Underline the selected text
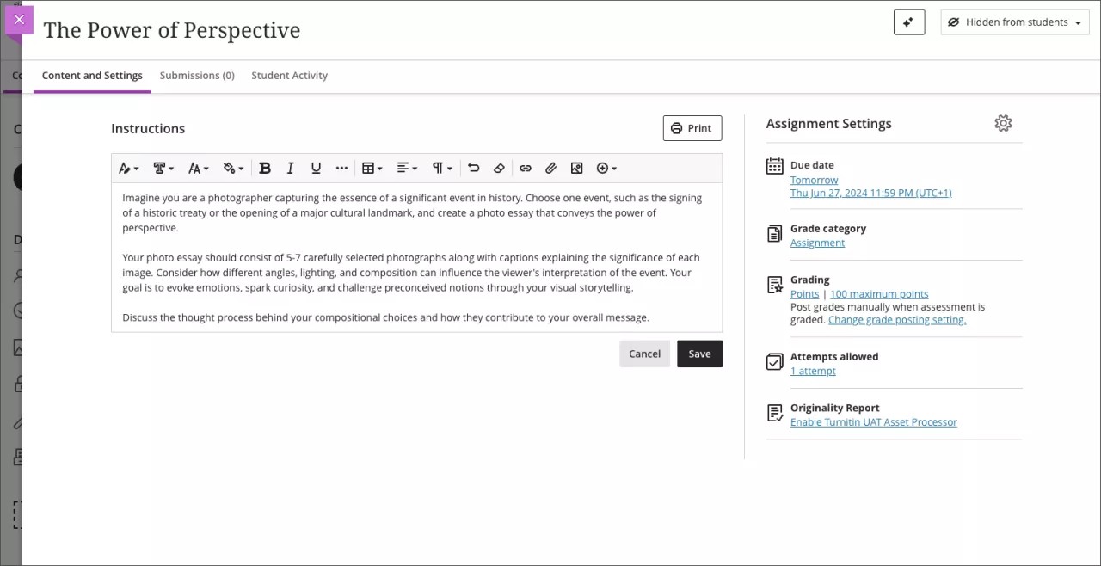This screenshot has height=566, width=1101. [x=316, y=168]
